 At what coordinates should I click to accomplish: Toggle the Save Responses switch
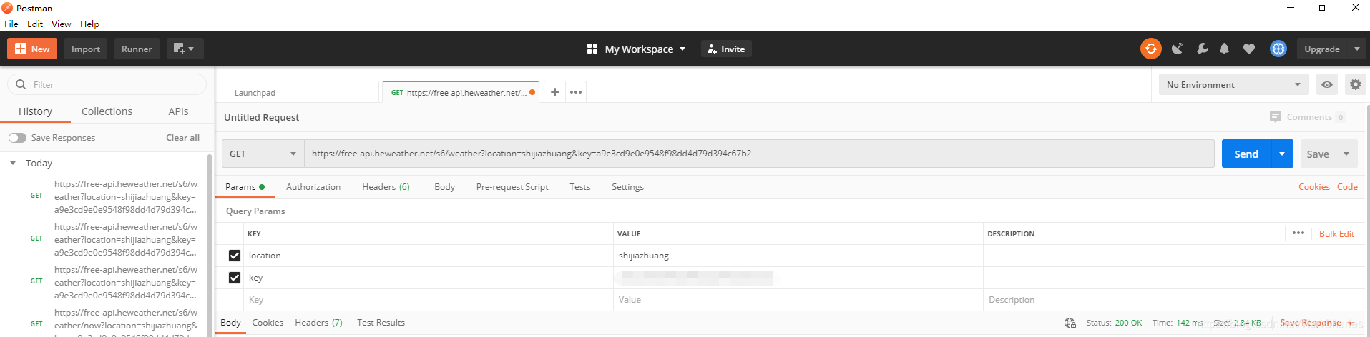[x=17, y=138]
